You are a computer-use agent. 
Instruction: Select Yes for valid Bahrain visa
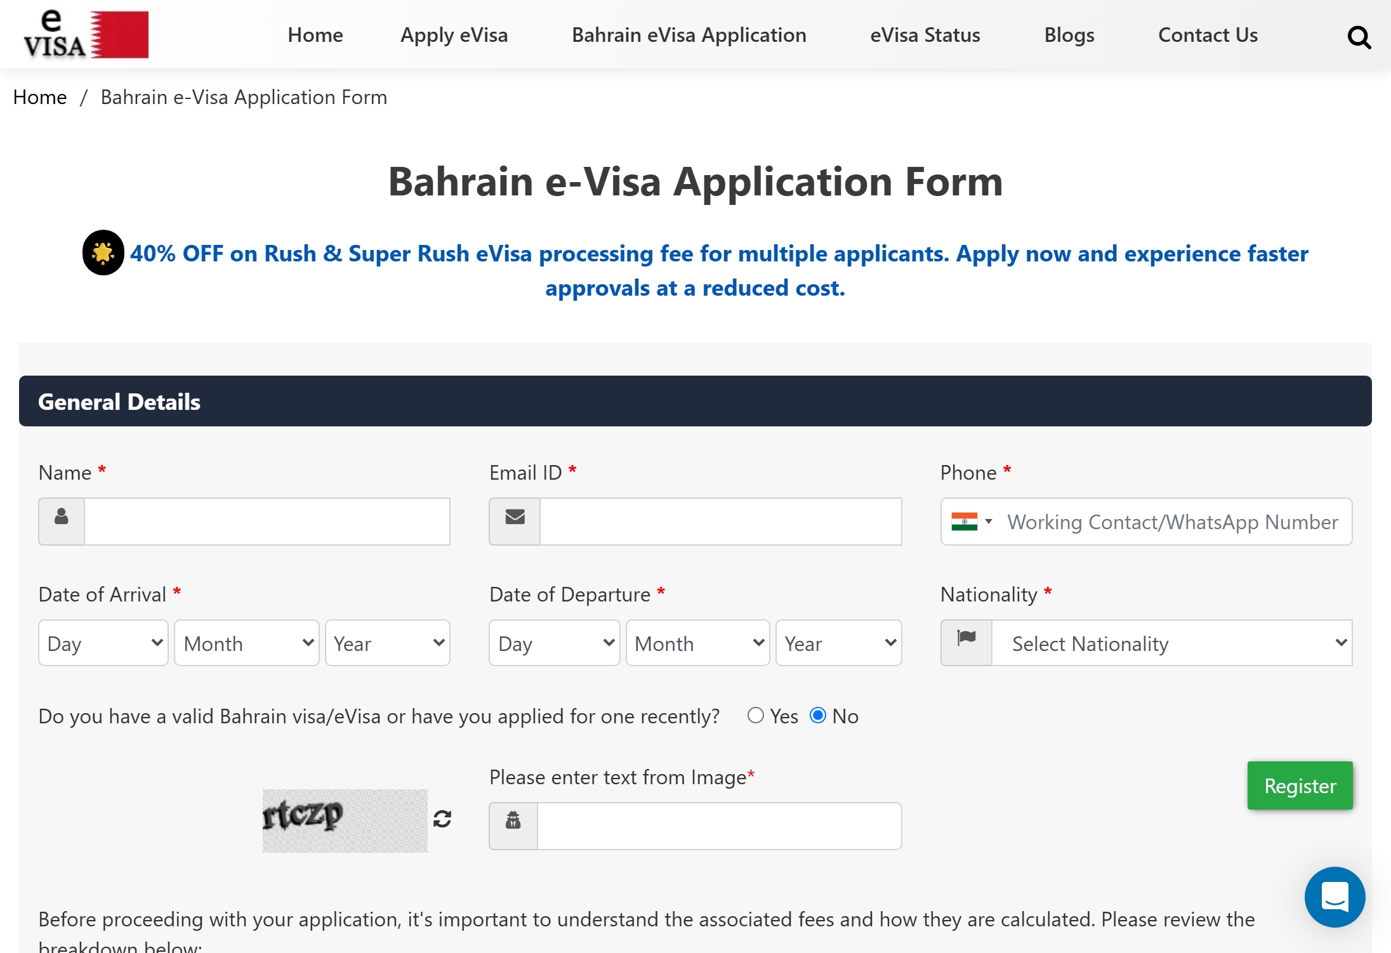click(x=755, y=716)
